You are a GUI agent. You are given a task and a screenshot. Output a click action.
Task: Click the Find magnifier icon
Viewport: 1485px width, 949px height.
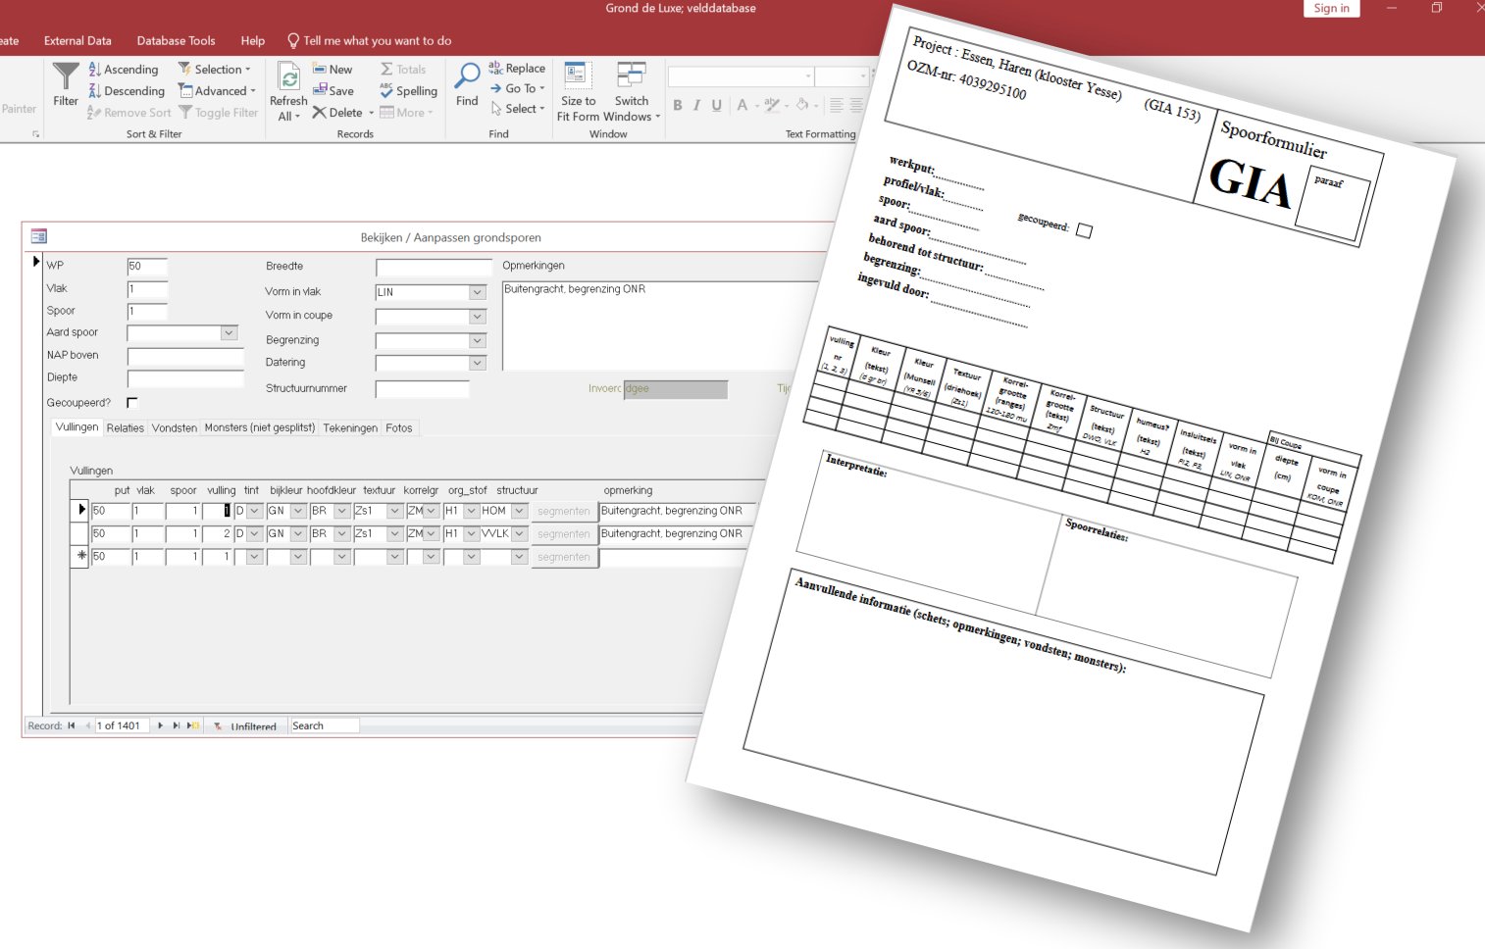coord(468,76)
